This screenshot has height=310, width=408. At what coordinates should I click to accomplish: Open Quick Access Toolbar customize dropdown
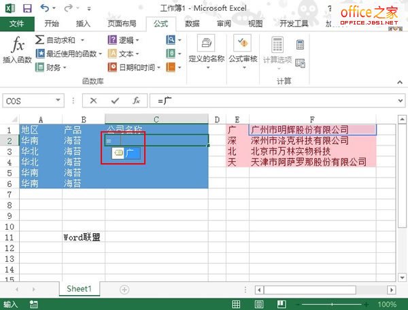tap(89, 9)
